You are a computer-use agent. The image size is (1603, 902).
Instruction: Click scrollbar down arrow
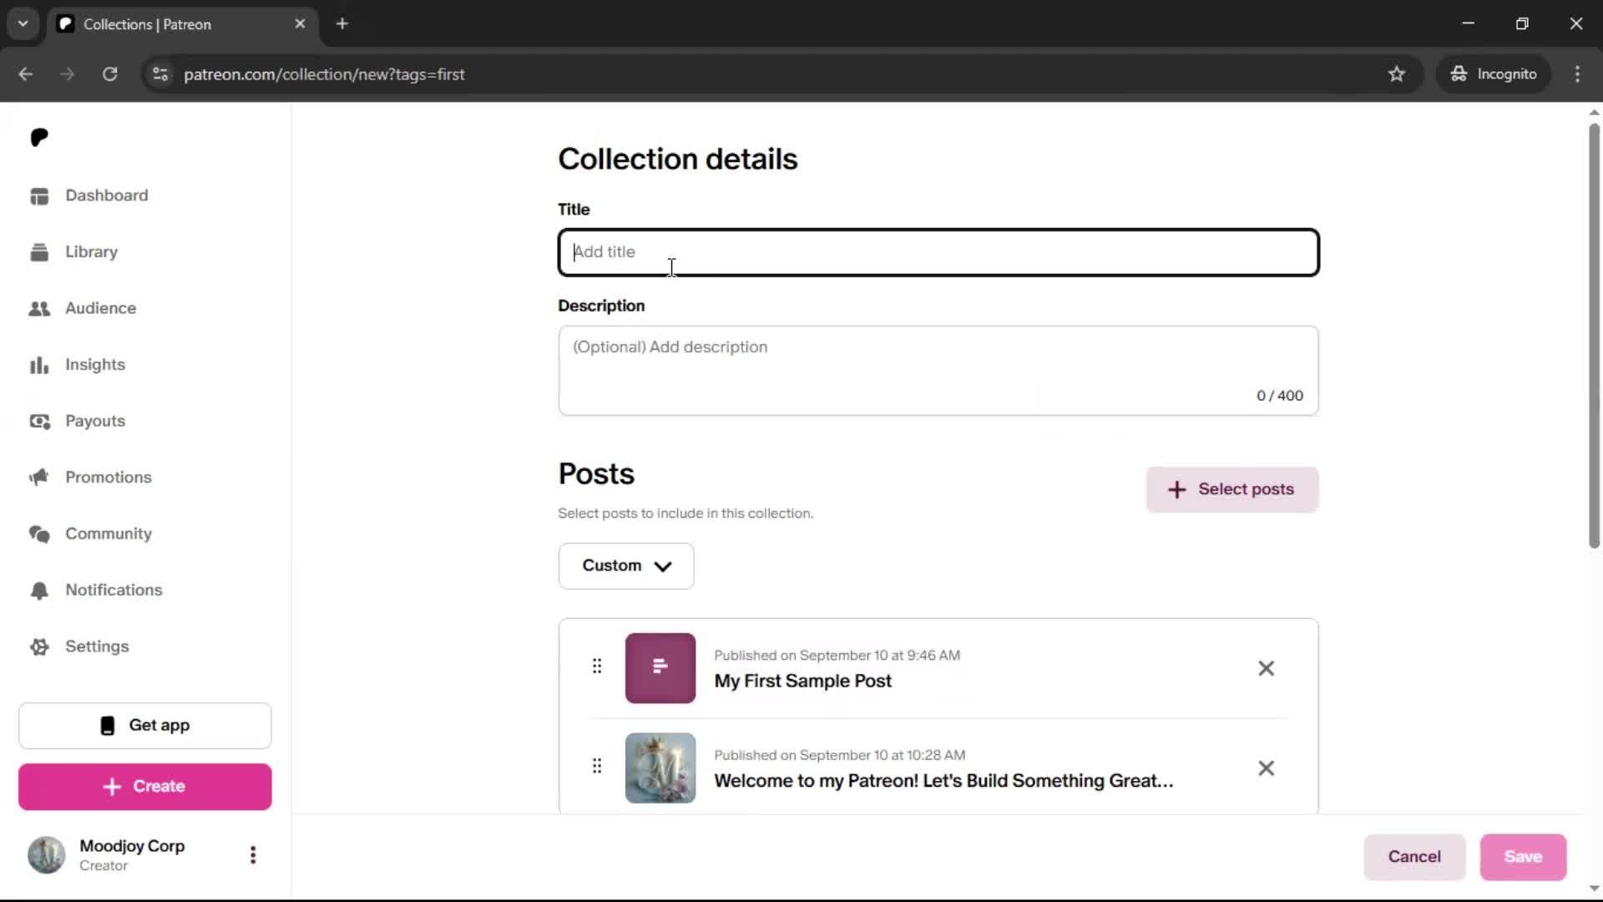click(1594, 888)
